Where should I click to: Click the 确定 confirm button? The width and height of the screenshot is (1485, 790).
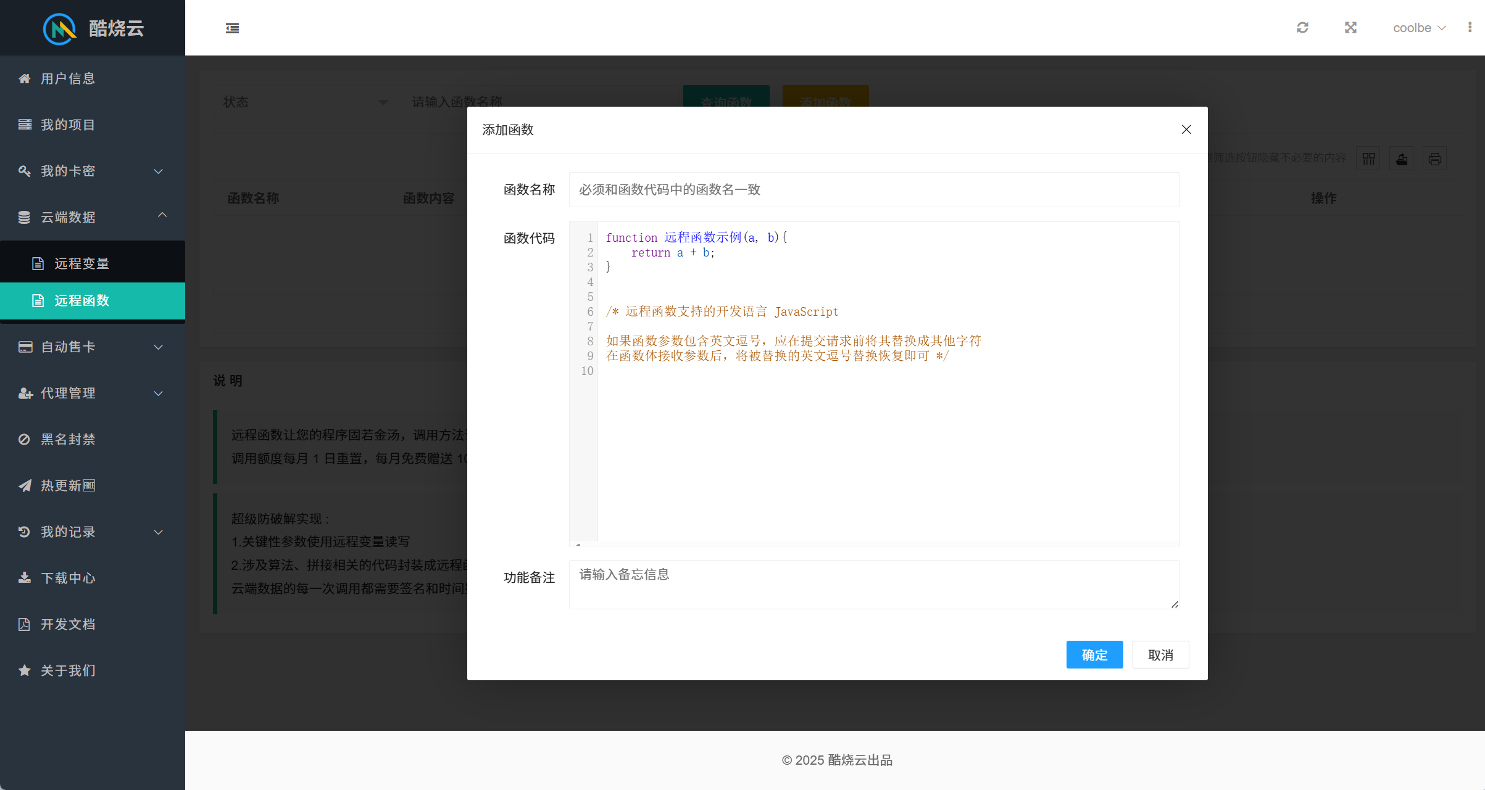pyautogui.click(x=1094, y=655)
